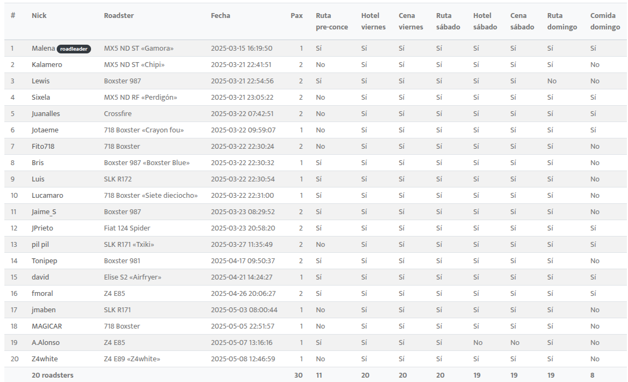Click the 20 roadsters total label

[52, 375]
